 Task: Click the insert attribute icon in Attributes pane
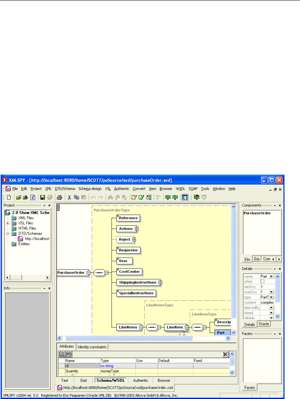click(69, 355)
